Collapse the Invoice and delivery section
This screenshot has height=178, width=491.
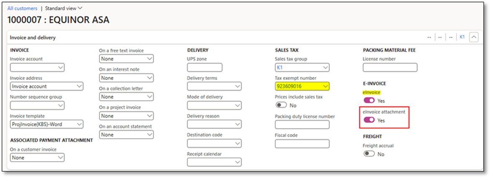click(x=474, y=37)
